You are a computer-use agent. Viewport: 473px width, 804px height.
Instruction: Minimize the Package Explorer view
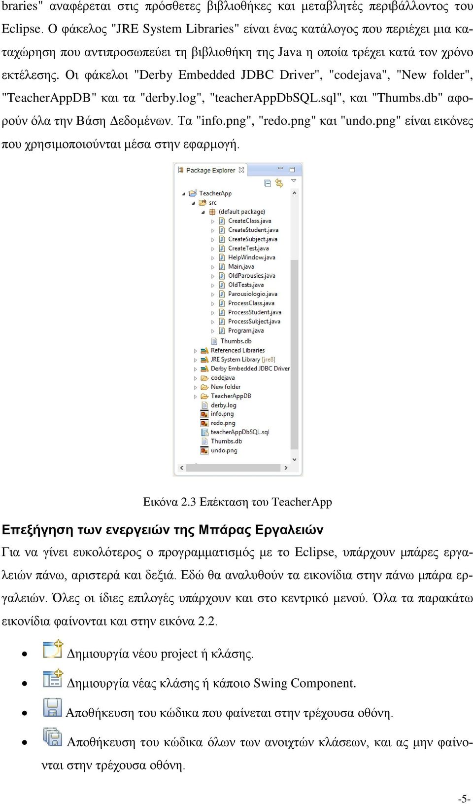point(280,169)
